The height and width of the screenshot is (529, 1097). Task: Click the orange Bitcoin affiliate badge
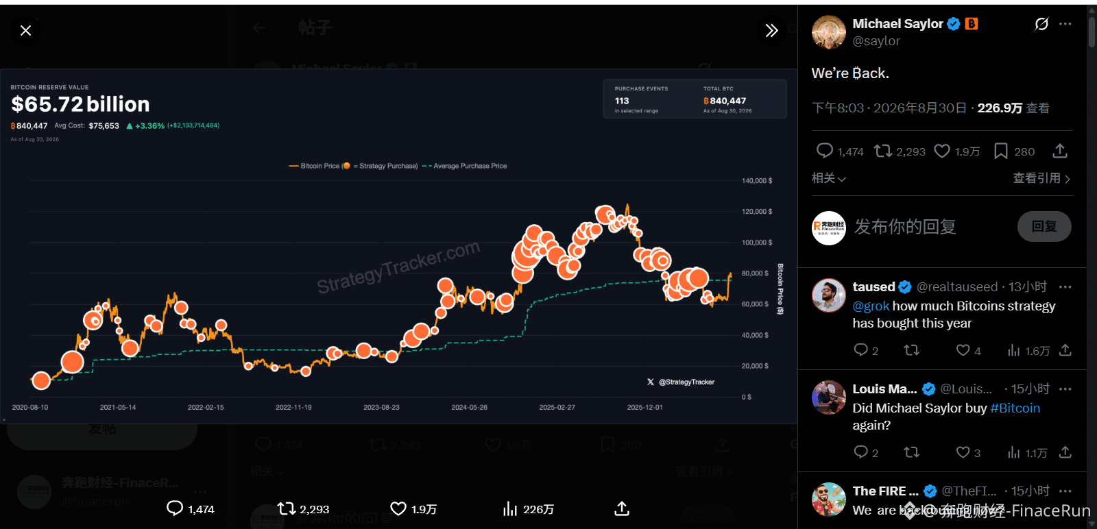972,24
